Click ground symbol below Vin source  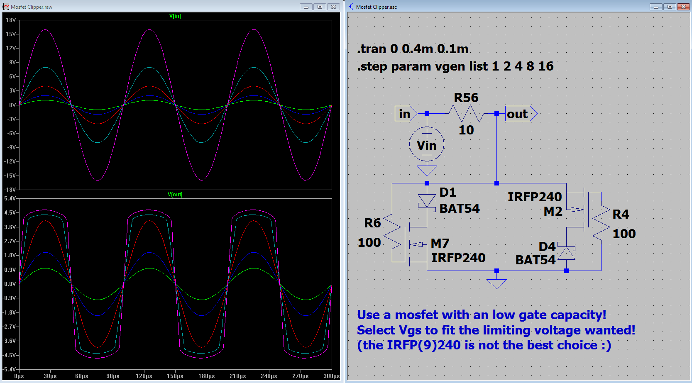(427, 170)
